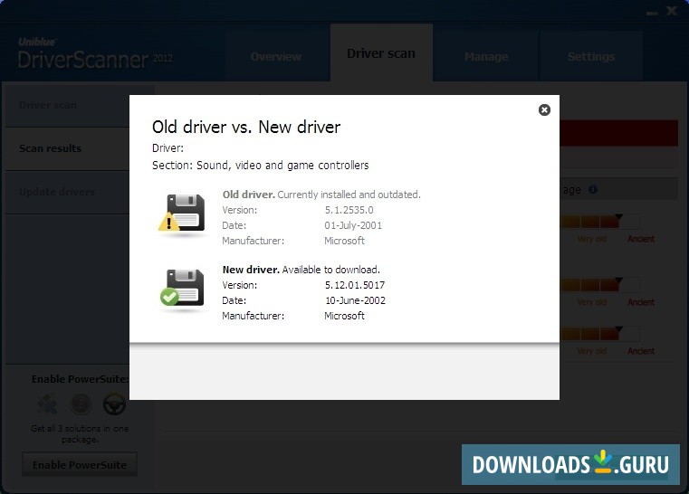Select Update drivers in the sidebar
This screenshot has width=689, height=494.
click(x=67, y=192)
